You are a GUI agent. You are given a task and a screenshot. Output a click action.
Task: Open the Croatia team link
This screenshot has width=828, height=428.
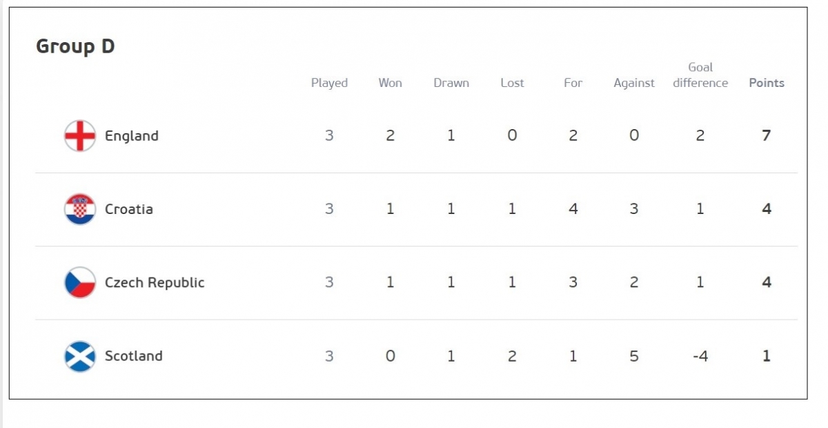129,209
